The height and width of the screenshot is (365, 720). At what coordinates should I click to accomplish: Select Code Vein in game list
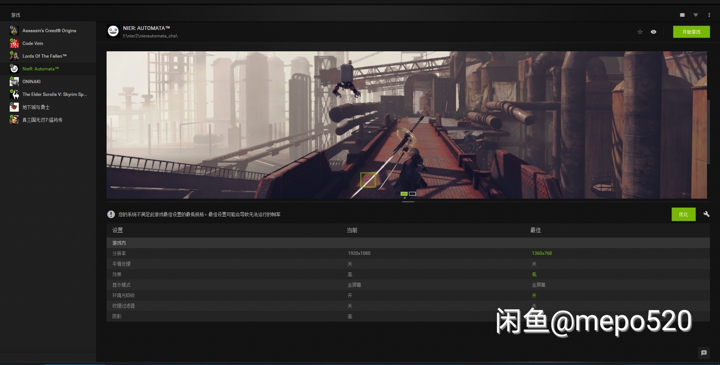pos(48,43)
